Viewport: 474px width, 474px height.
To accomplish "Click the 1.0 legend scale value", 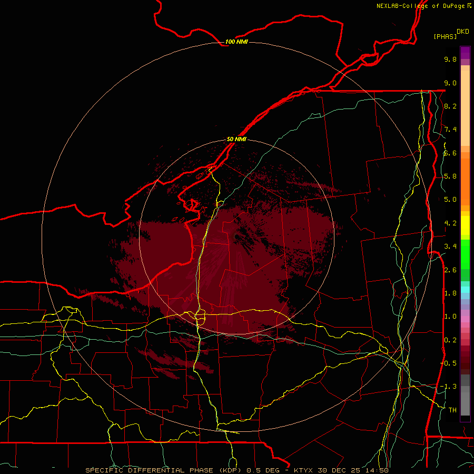I will click(450, 316).
